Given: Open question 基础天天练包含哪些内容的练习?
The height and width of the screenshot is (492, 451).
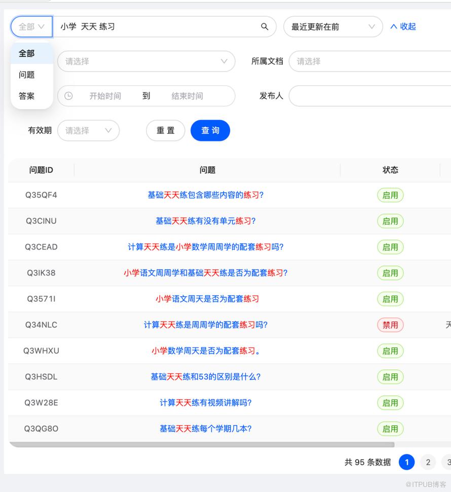Looking at the screenshot, I should [x=206, y=195].
